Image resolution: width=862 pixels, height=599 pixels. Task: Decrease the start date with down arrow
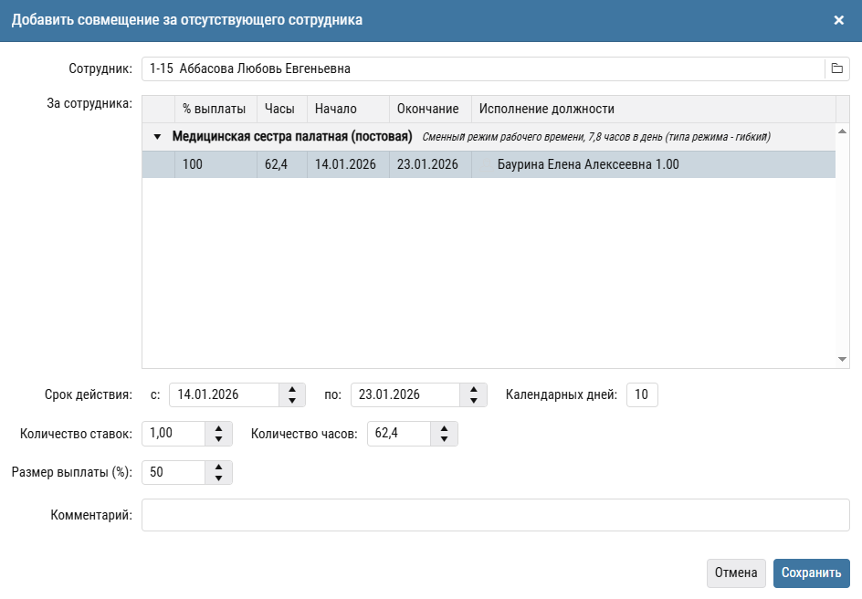[x=291, y=401]
